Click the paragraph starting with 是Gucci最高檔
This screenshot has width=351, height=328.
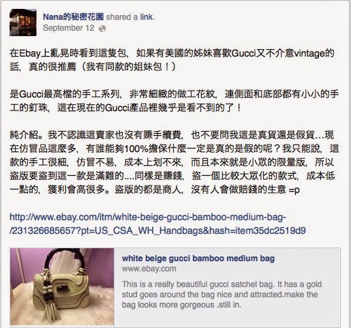coord(174,101)
